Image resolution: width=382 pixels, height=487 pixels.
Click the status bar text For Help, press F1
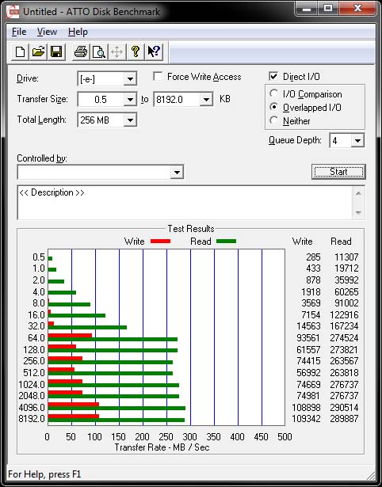[44, 474]
